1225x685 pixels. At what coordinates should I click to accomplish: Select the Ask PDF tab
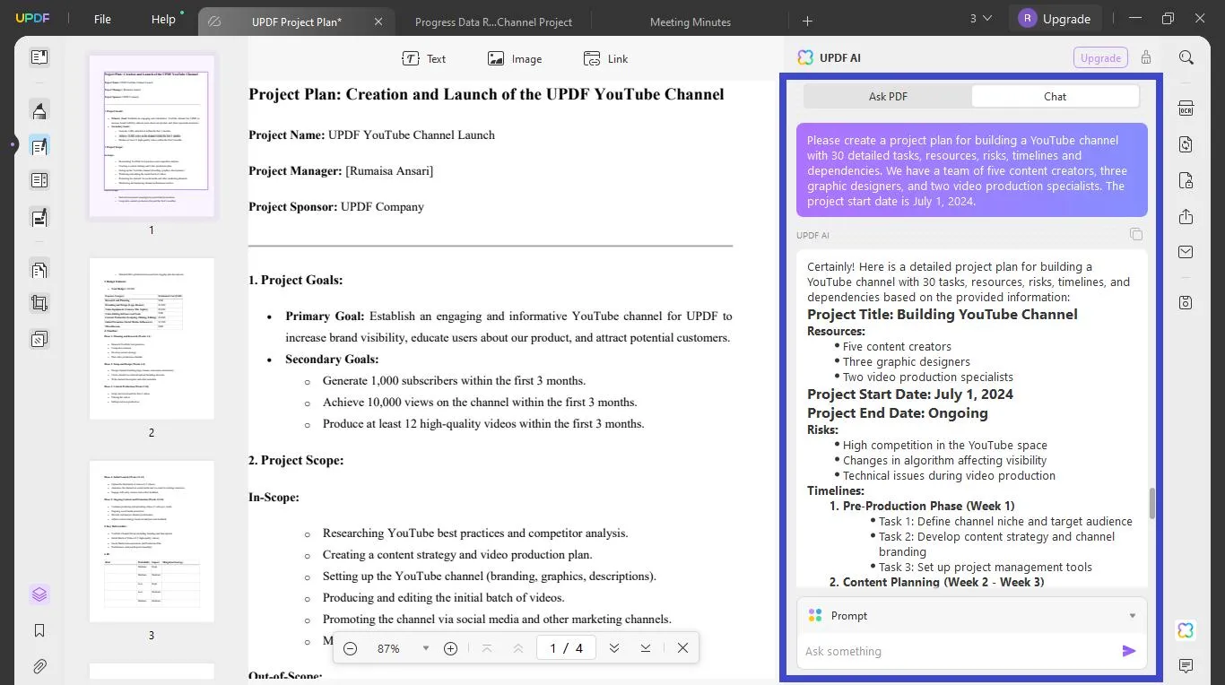(888, 96)
